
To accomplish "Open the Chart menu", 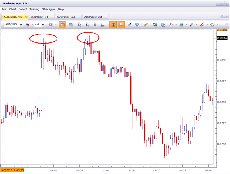I will 13,9.
